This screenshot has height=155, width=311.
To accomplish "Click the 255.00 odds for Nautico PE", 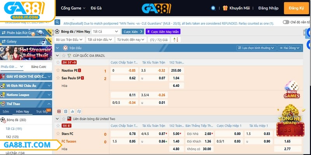I will click(176, 71).
